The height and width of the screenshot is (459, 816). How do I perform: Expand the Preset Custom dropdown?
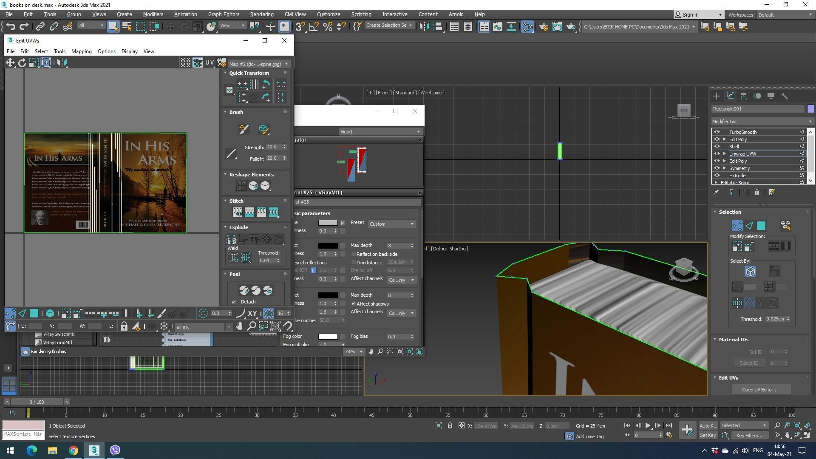coord(391,224)
